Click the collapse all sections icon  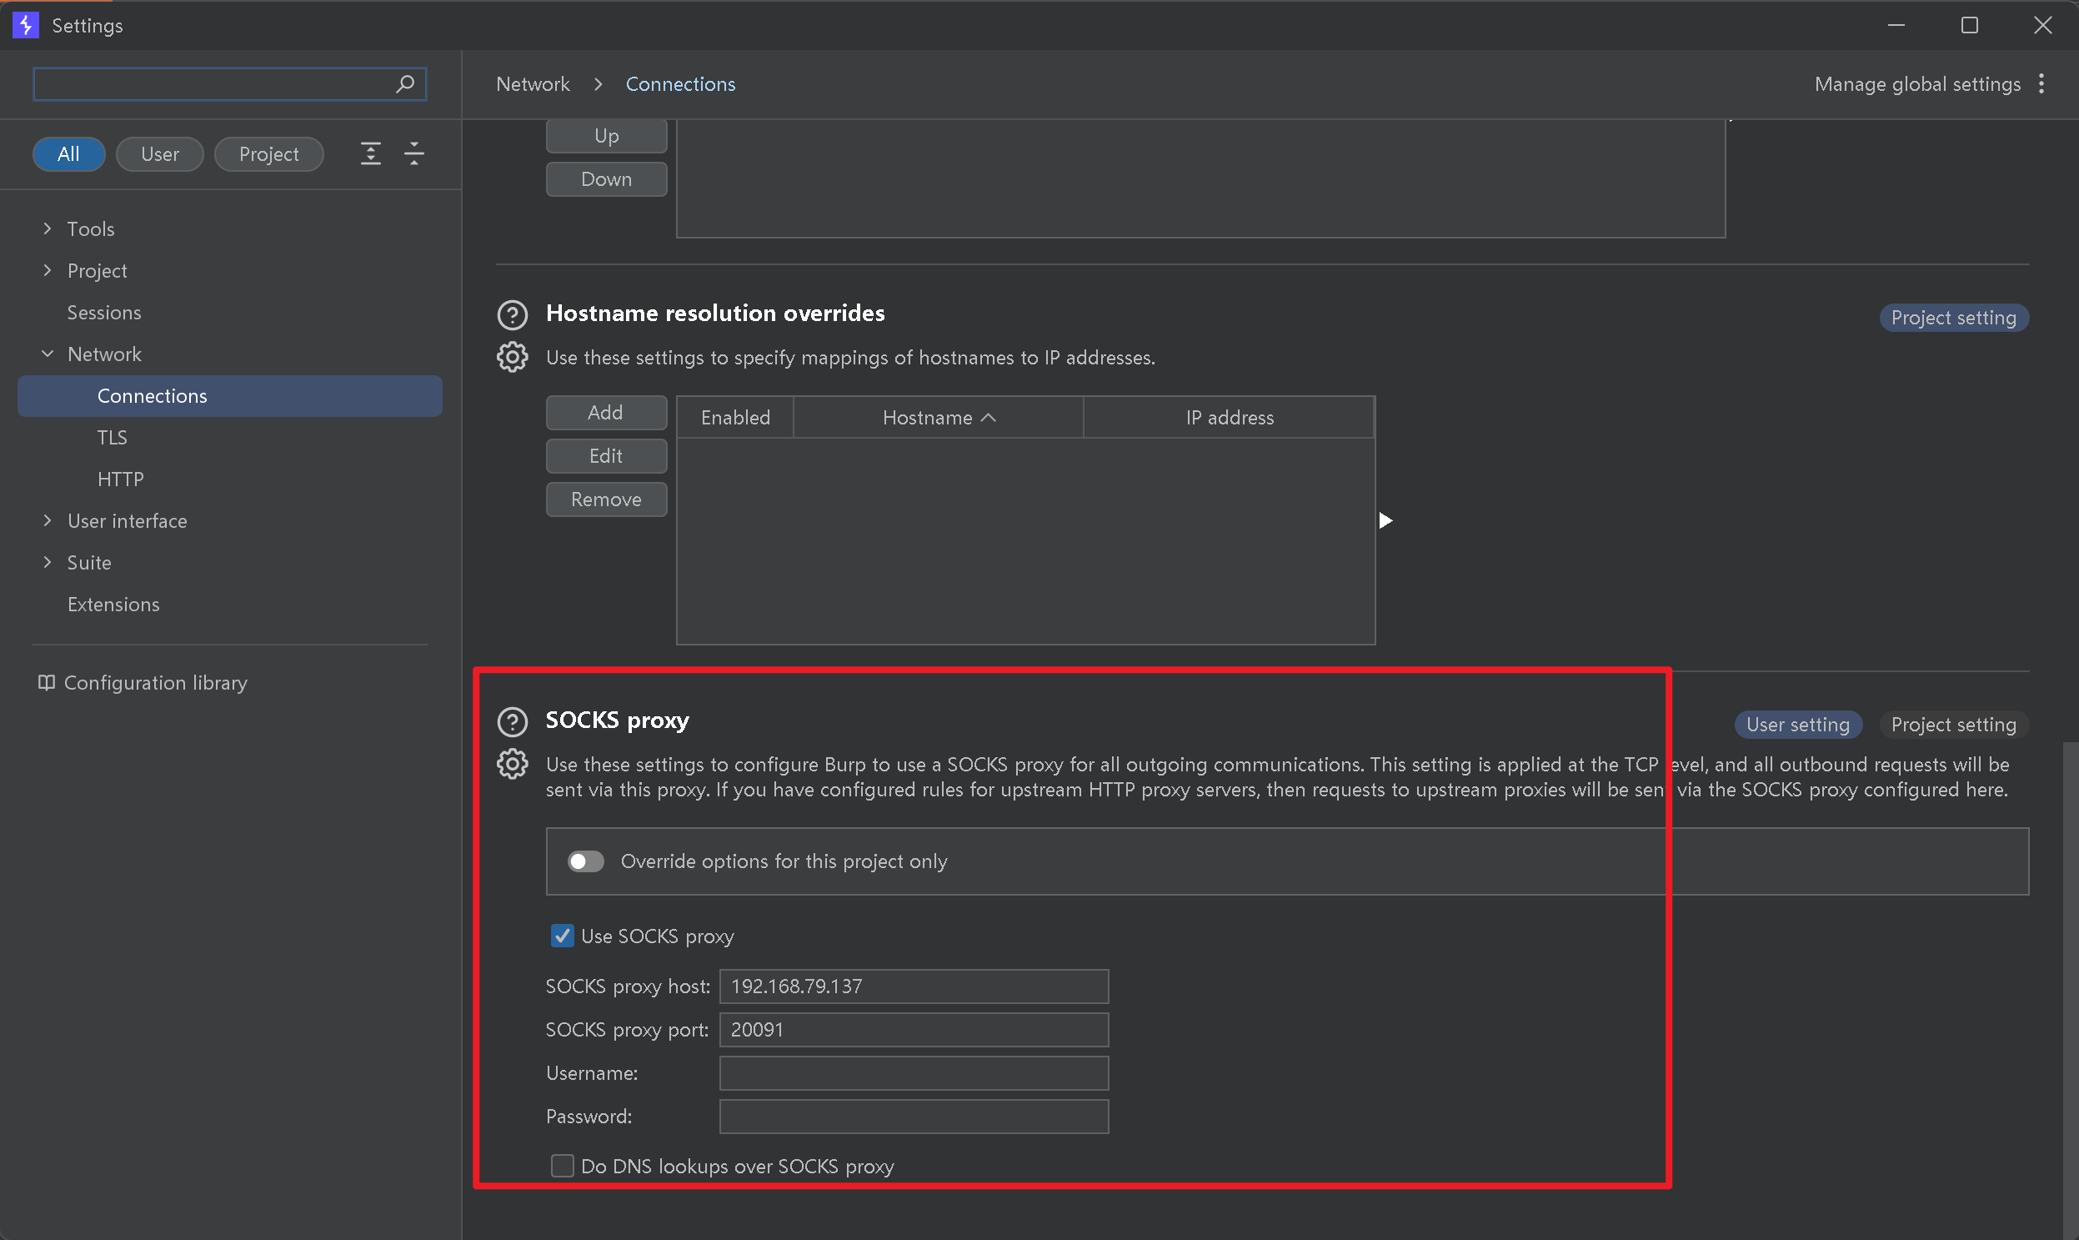(414, 153)
